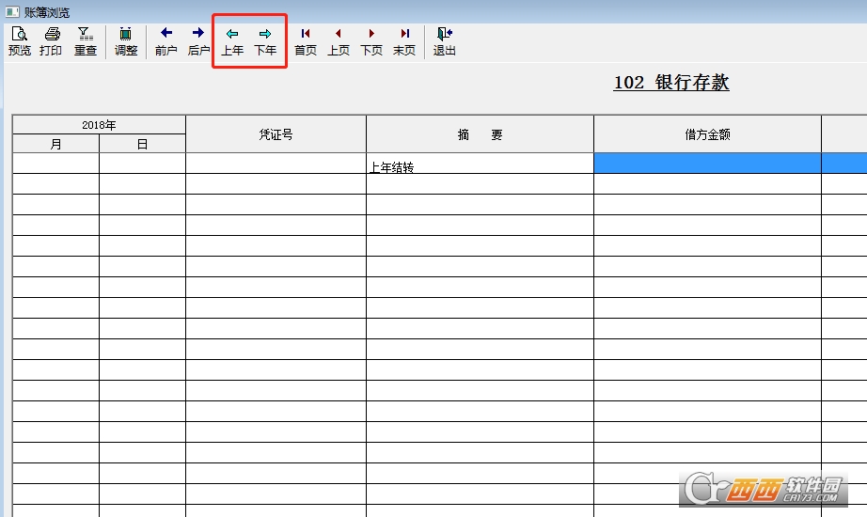Switch to 下年 next year
This screenshot has width=867, height=517.
coord(265,41)
